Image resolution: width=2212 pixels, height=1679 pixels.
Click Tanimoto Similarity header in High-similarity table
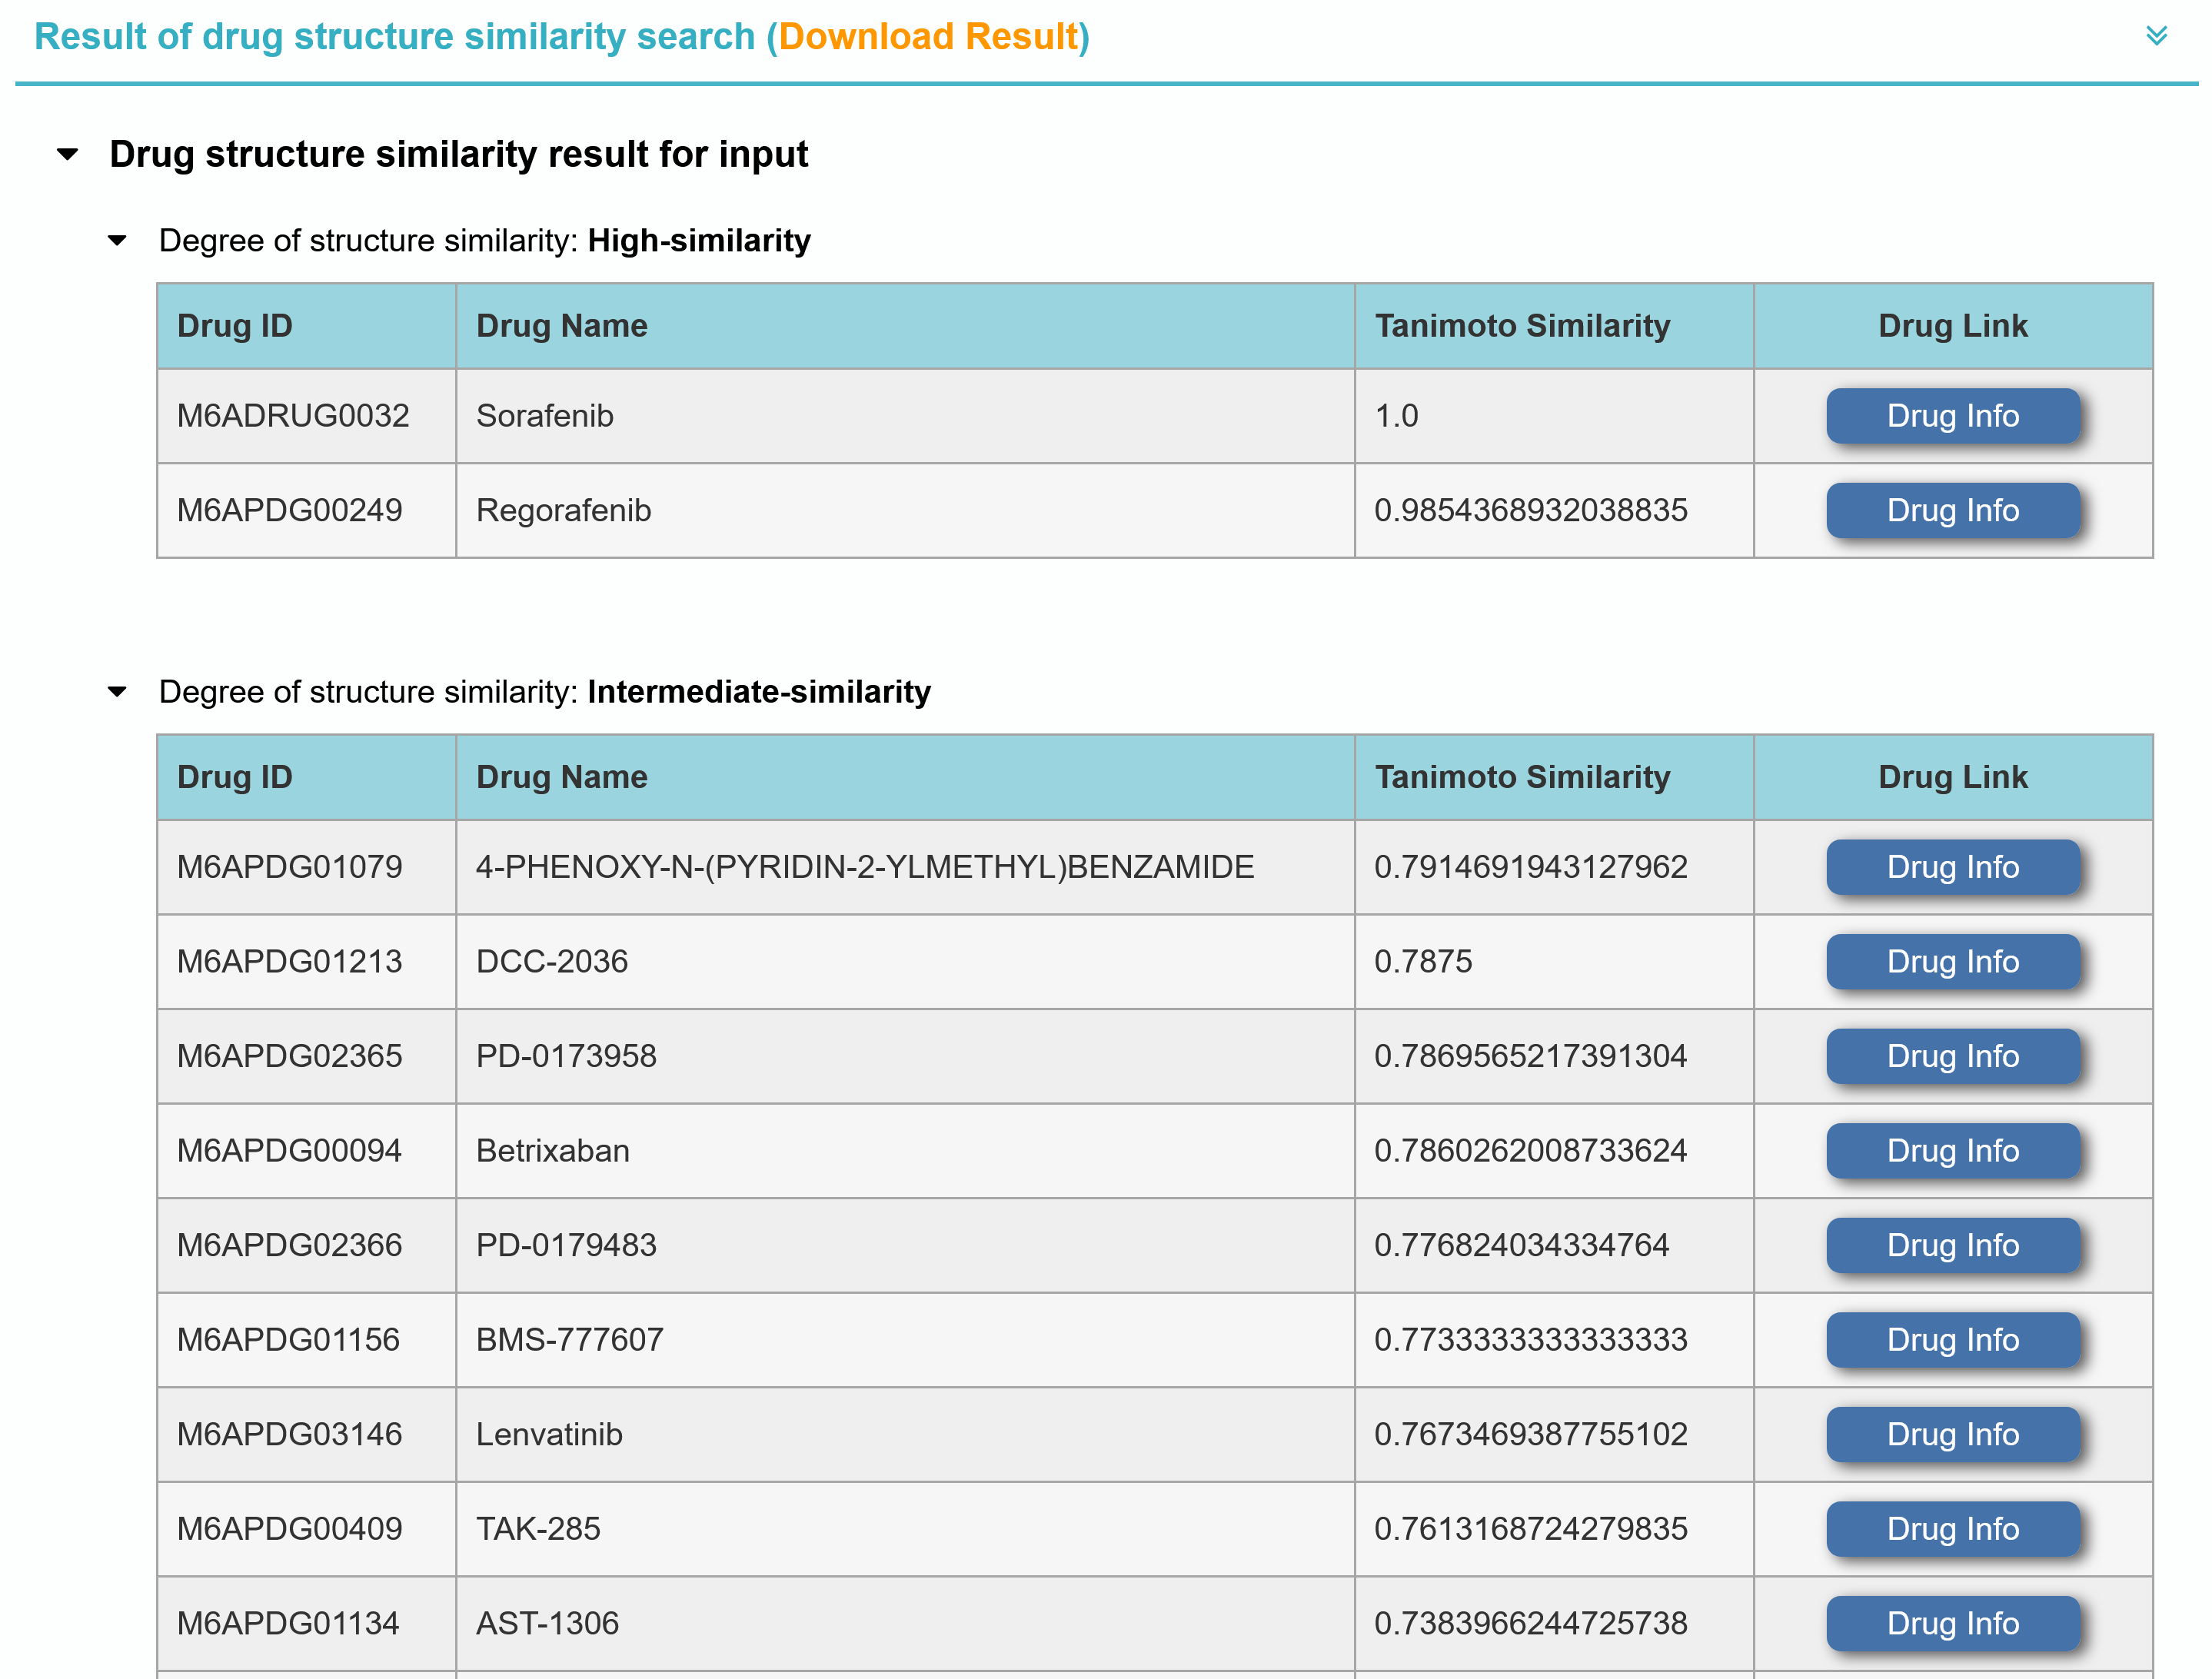pyautogui.click(x=1521, y=326)
